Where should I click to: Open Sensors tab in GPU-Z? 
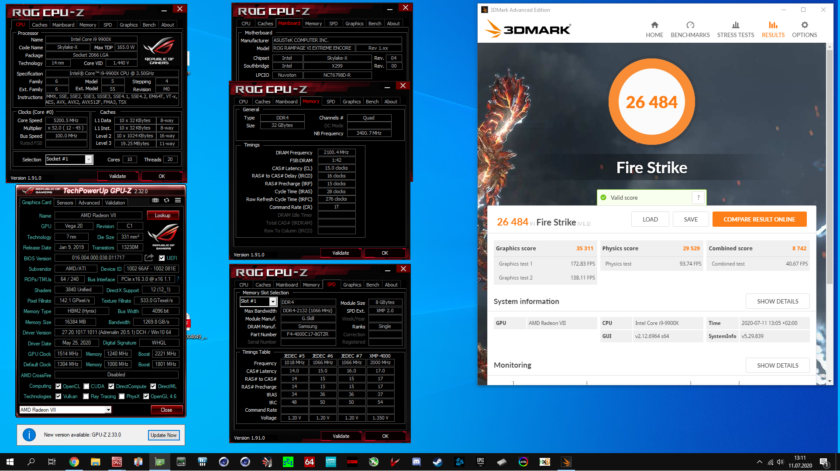coord(65,202)
